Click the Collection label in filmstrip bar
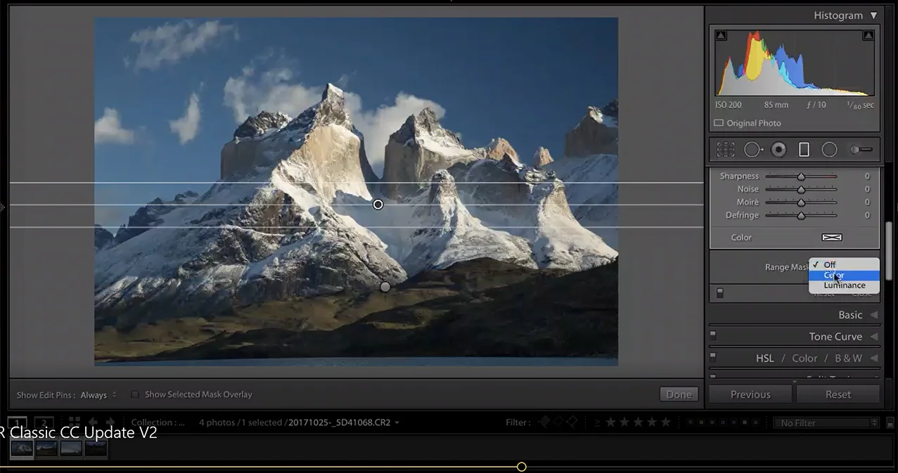Screen dimensions: 898x473 point(158,422)
